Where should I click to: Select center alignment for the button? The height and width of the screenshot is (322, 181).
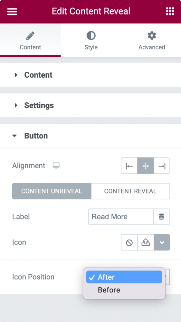(145, 166)
